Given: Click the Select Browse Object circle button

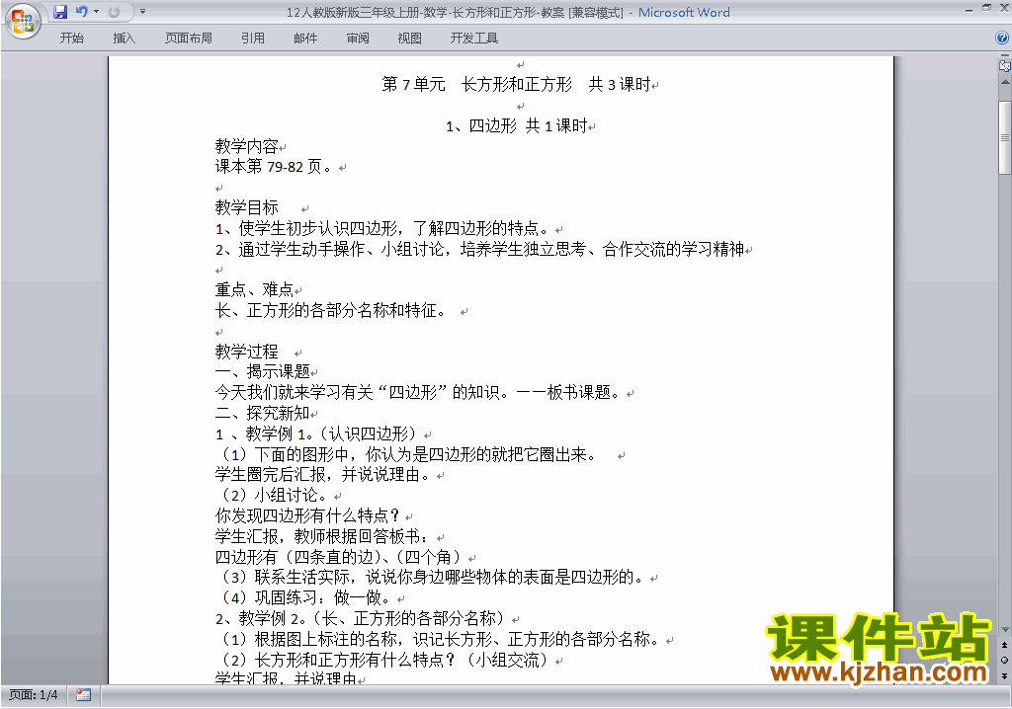Looking at the screenshot, I should tap(1004, 660).
